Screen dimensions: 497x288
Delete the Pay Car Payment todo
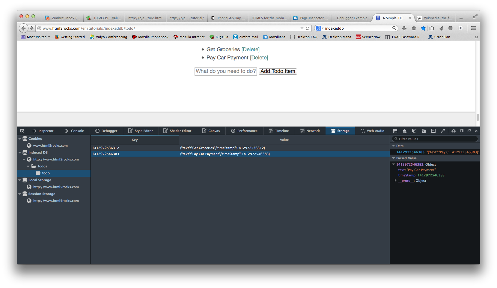(259, 58)
